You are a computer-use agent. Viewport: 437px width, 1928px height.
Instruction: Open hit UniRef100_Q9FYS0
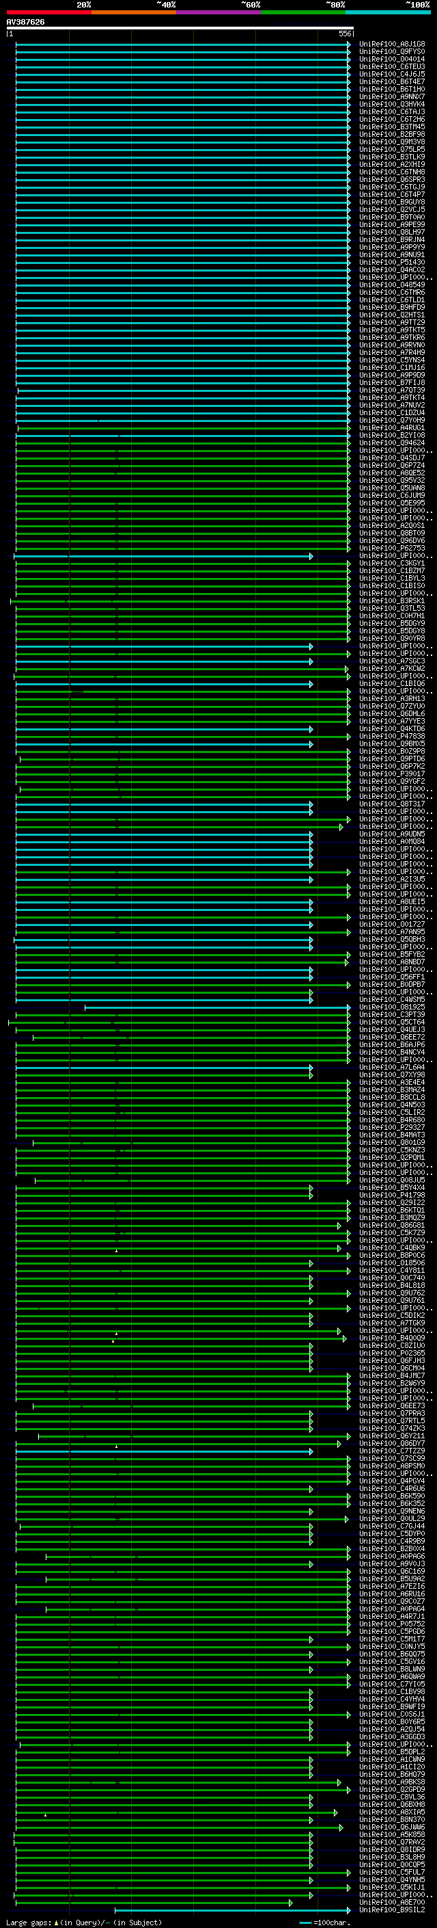click(392, 52)
